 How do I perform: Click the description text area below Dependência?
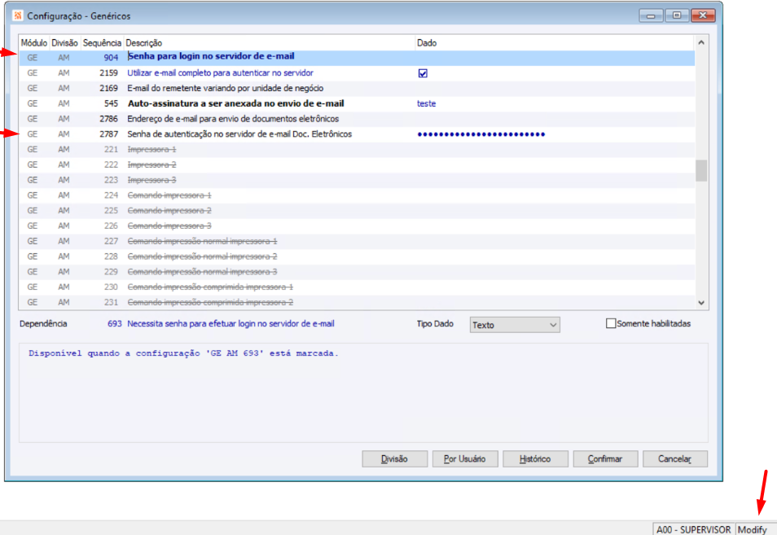click(x=363, y=392)
